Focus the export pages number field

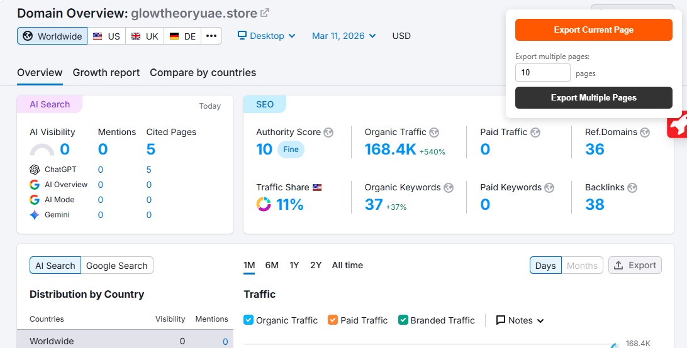click(x=543, y=73)
